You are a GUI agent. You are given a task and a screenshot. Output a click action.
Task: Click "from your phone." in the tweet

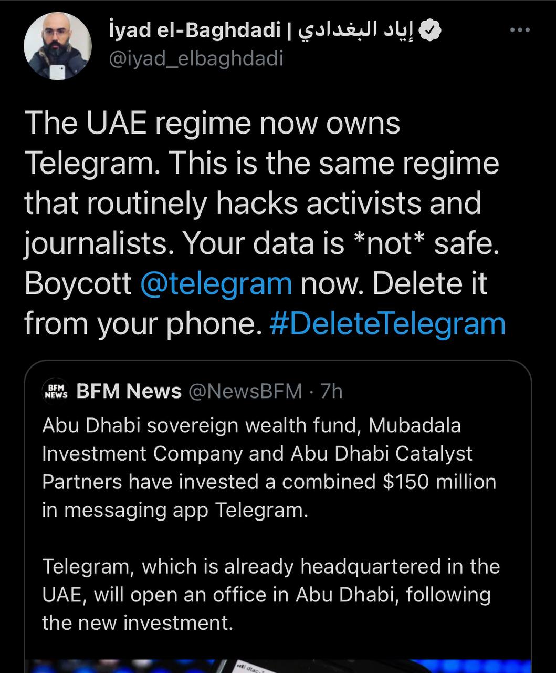(x=143, y=323)
